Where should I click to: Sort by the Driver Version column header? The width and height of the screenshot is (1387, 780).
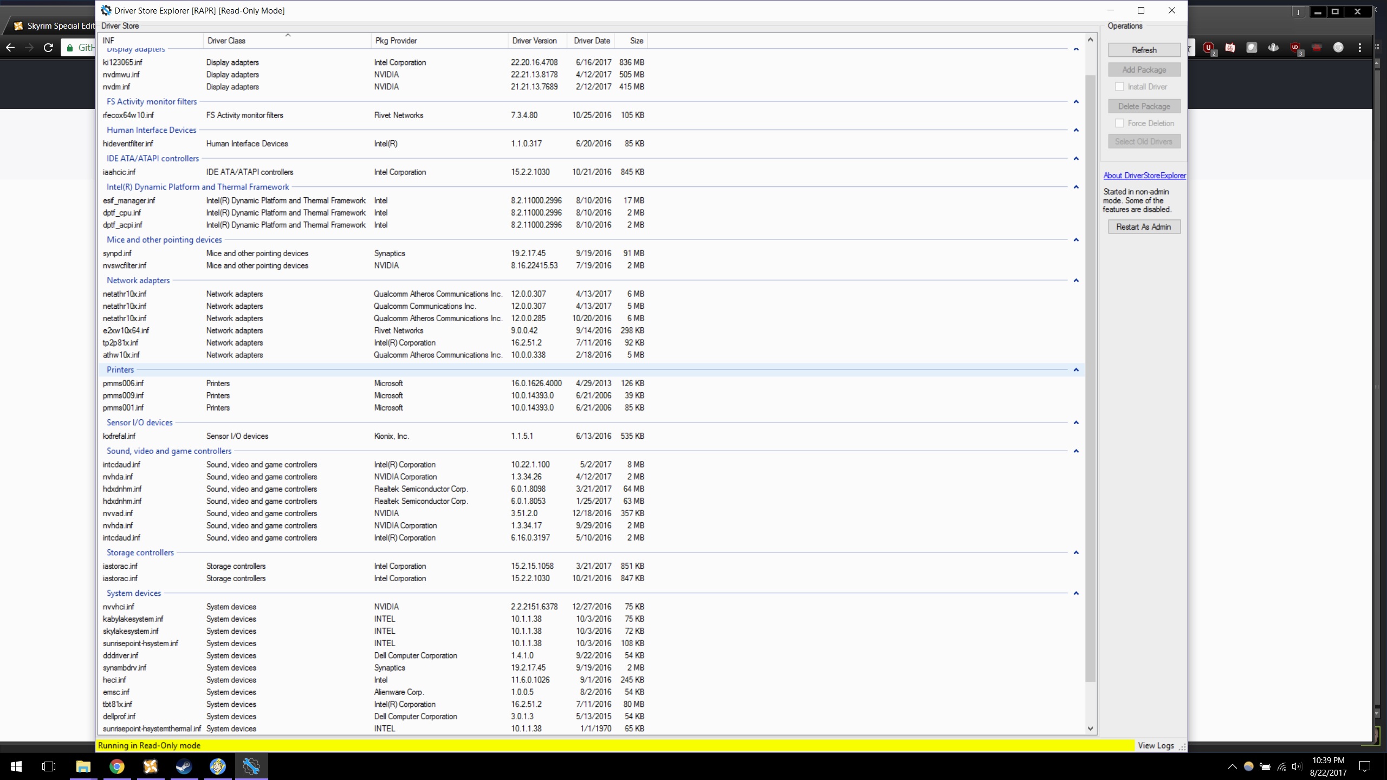(x=537, y=41)
